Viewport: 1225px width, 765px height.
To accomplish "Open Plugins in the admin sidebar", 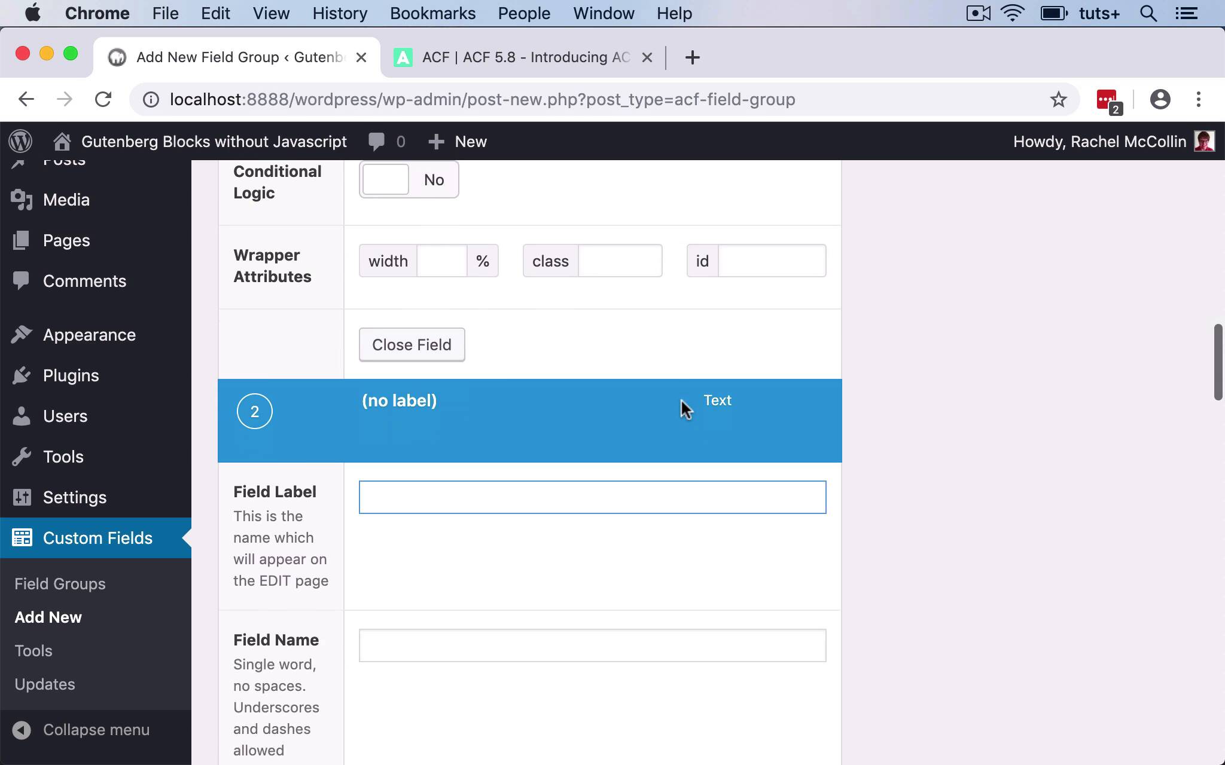I will click(x=71, y=375).
